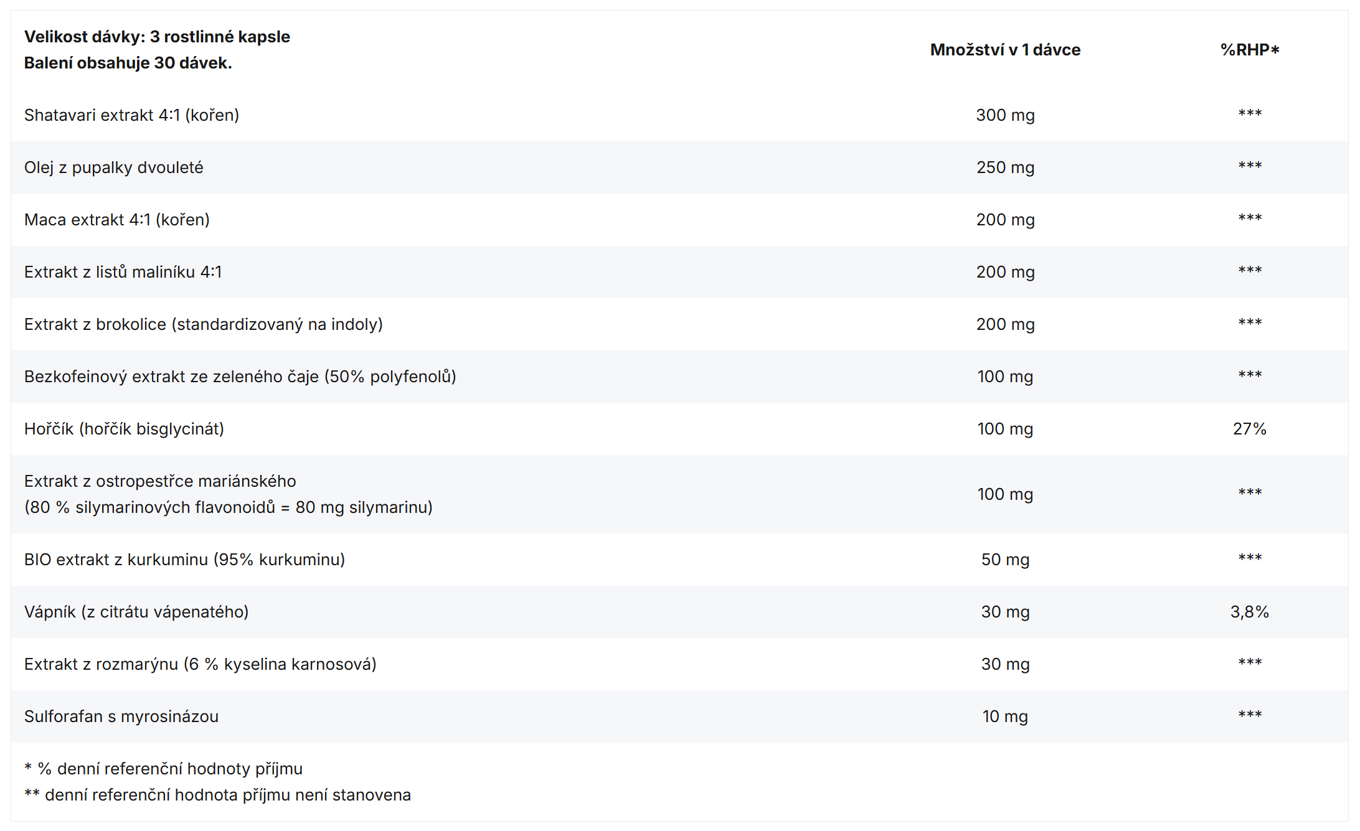This screenshot has width=1360, height=831.
Task: Click the footnote 'denní referenční hodnota příjmu není stanovena'
Action: click(x=227, y=795)
